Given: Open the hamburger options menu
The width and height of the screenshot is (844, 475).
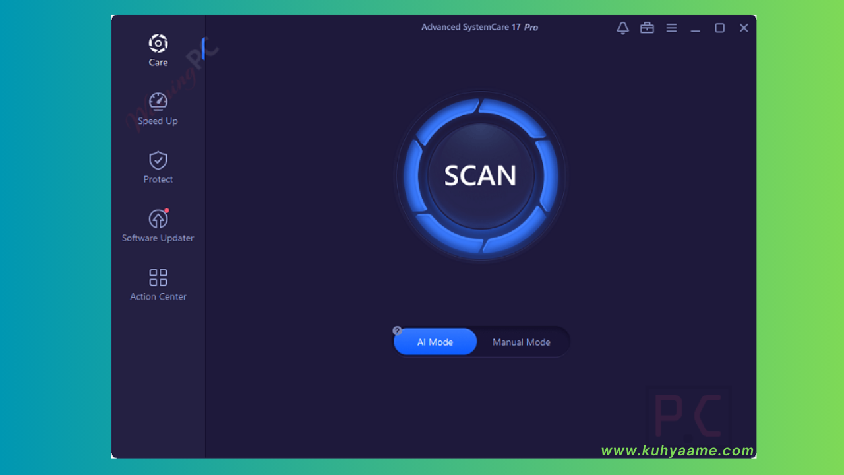Looking at the screenshot, I should pos(671,28).
